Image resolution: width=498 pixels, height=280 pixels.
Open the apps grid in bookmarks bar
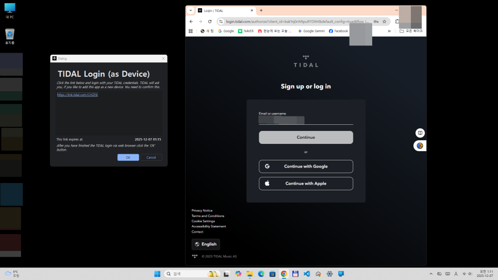click(191, 31)
